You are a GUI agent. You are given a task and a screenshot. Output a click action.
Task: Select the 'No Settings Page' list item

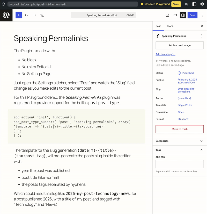click(36, 74)
